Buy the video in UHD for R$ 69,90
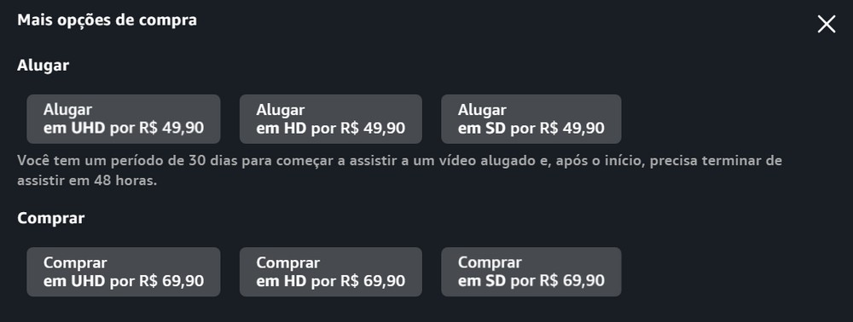 (x=124, y=272)
